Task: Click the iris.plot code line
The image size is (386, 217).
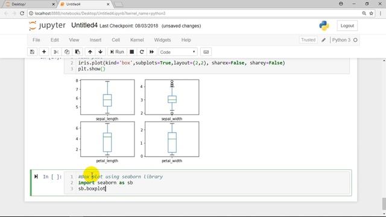Action: [182, 63]
